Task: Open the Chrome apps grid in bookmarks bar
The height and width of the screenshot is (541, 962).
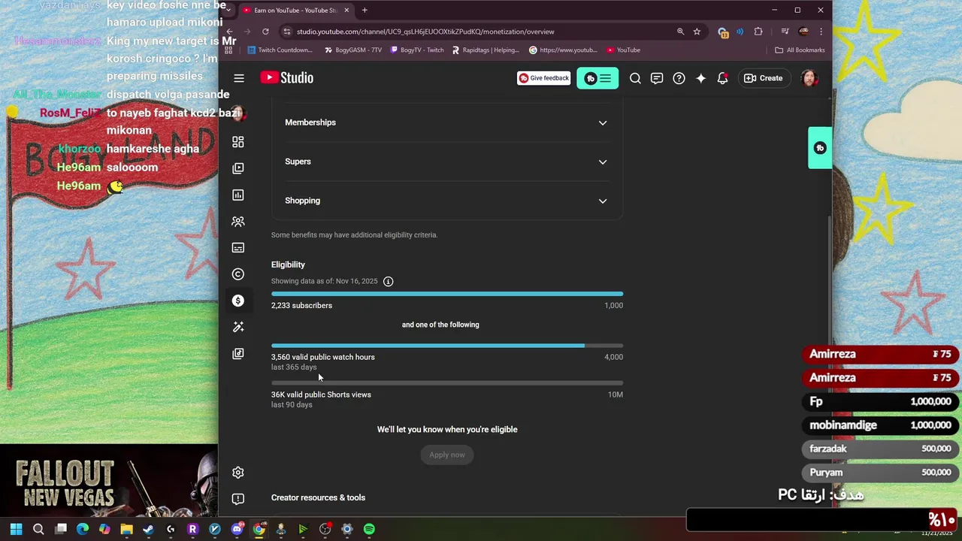Action: tap(229, 50)
